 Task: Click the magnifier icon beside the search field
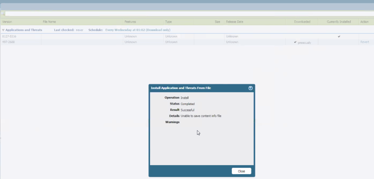[2, 14]
